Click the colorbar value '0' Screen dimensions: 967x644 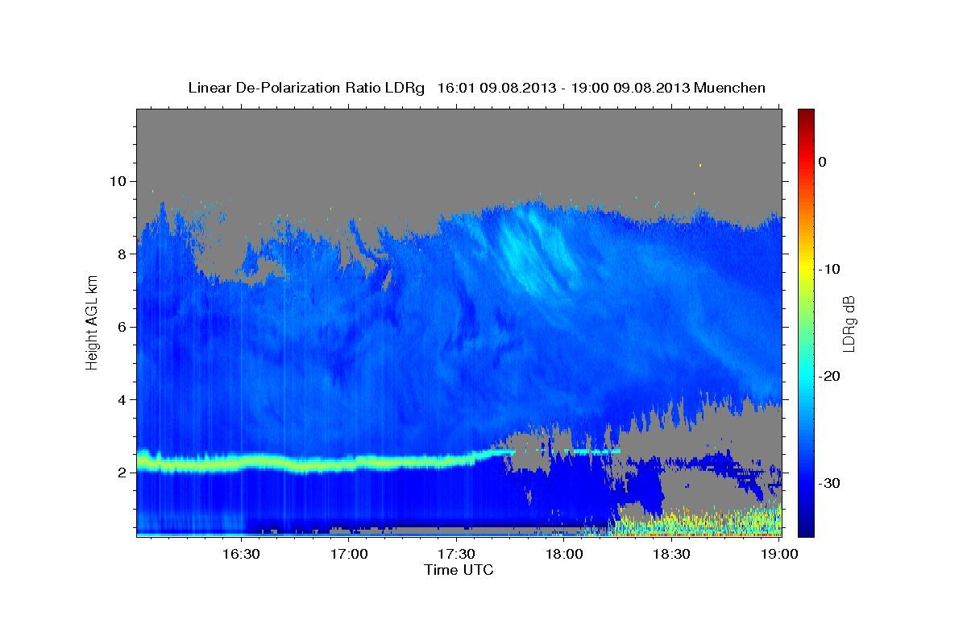(x=822, y=162)
